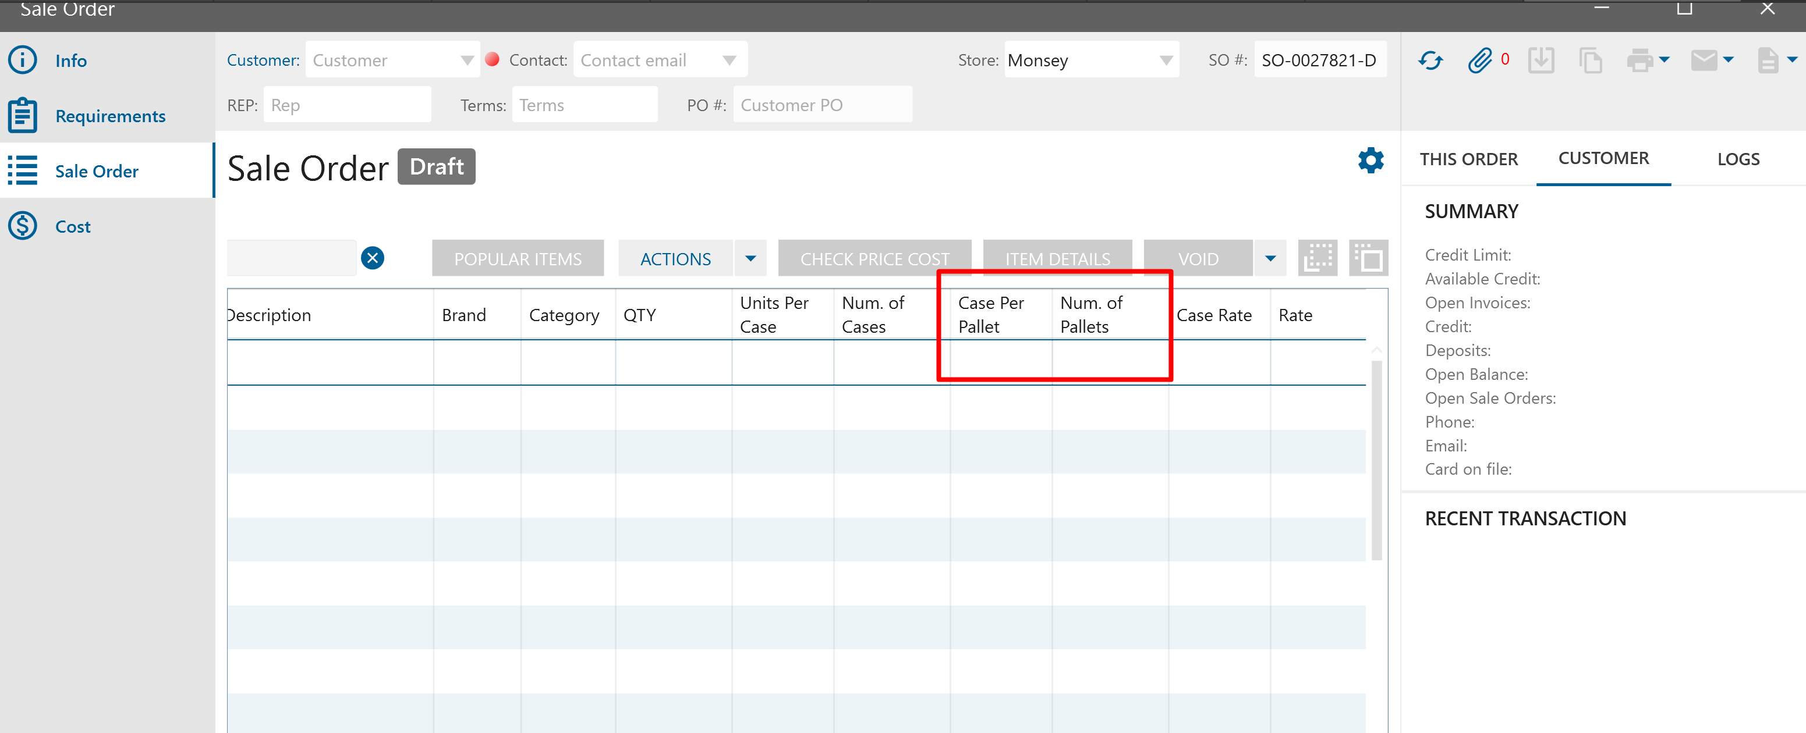This screenshot has width=1806, height=733.
Task: Open attachments paperclip icon
Action: (x=1479, y=61)
